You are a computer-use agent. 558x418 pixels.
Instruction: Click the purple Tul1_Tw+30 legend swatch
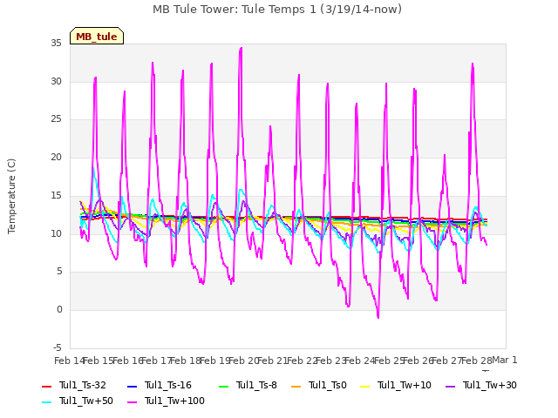point(451,387)
